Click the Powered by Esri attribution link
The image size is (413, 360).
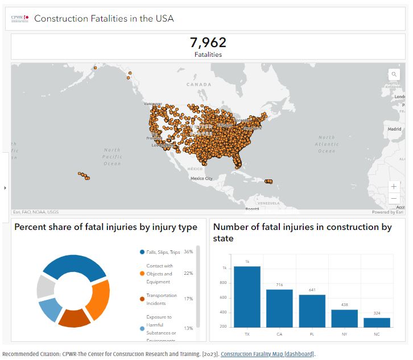pos(387,212)
